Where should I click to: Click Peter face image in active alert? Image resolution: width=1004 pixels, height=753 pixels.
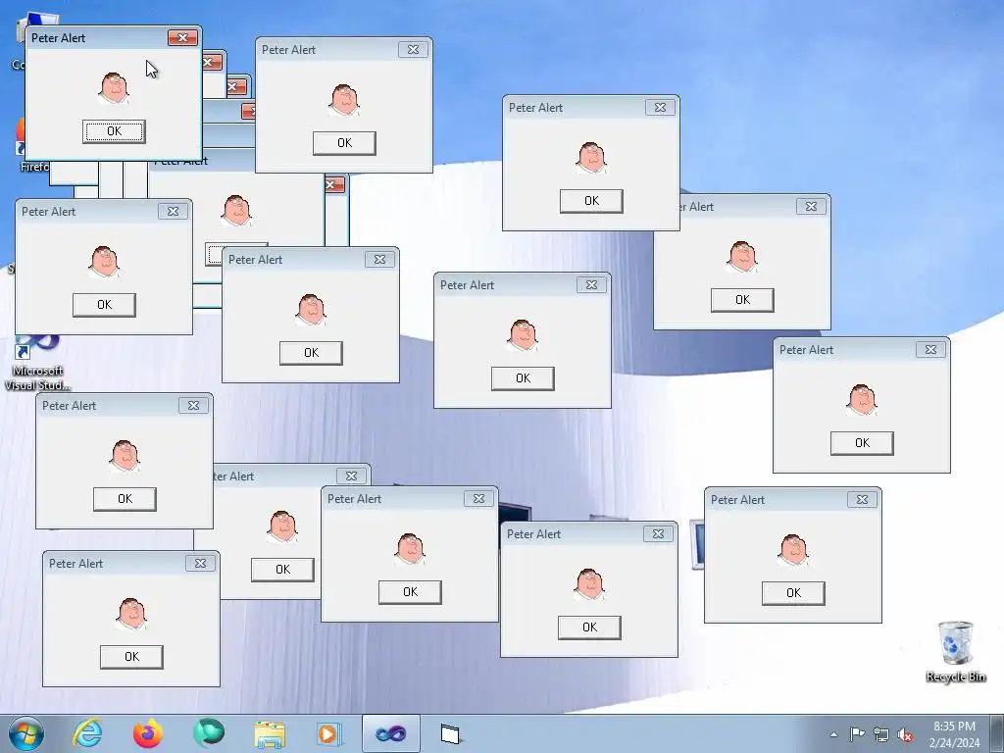pos(114,87)
